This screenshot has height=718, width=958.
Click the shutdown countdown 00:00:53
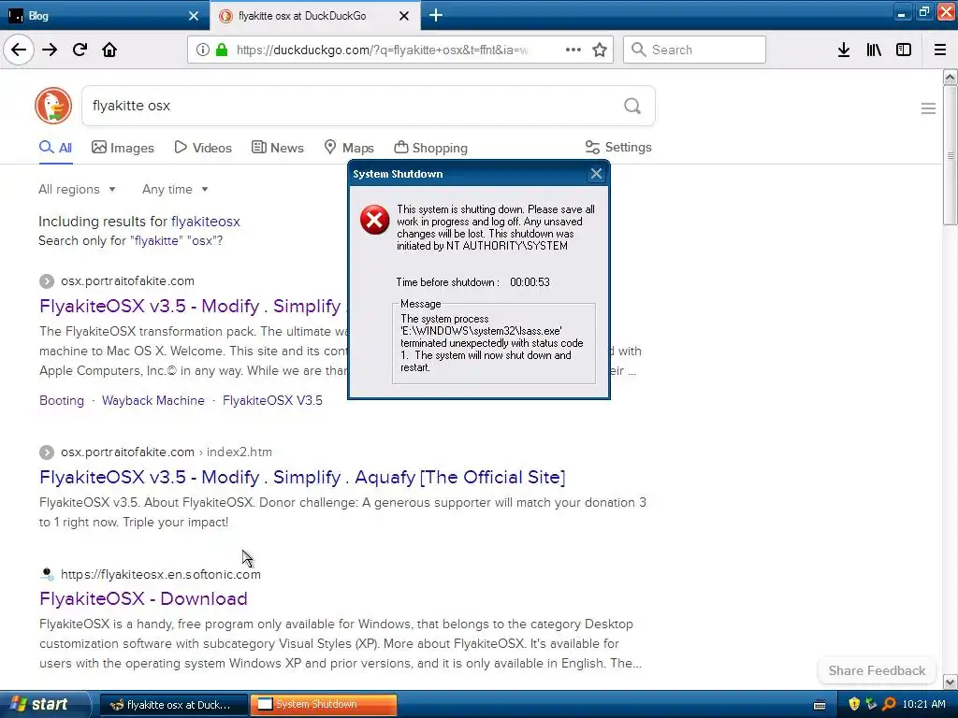tap(530, 282)
